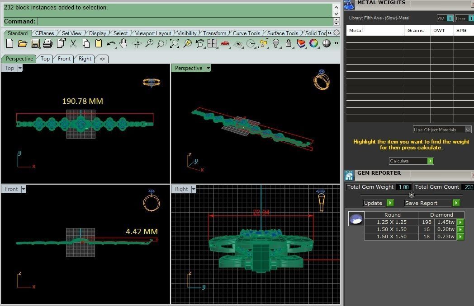This screenshot has height=306, width=474.
Task: Switch to the Display toolbar tab
Action: coord(97,33)
